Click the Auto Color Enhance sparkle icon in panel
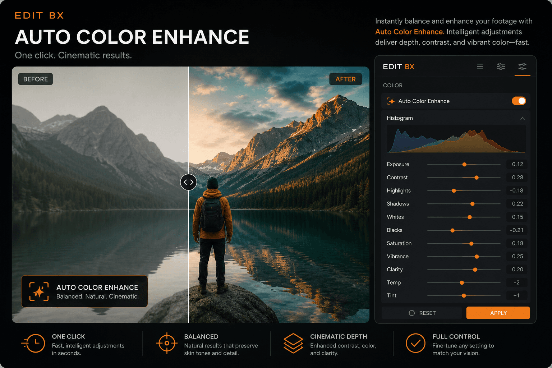The width and height of the screenshot is (552, 368). point(391,101)
